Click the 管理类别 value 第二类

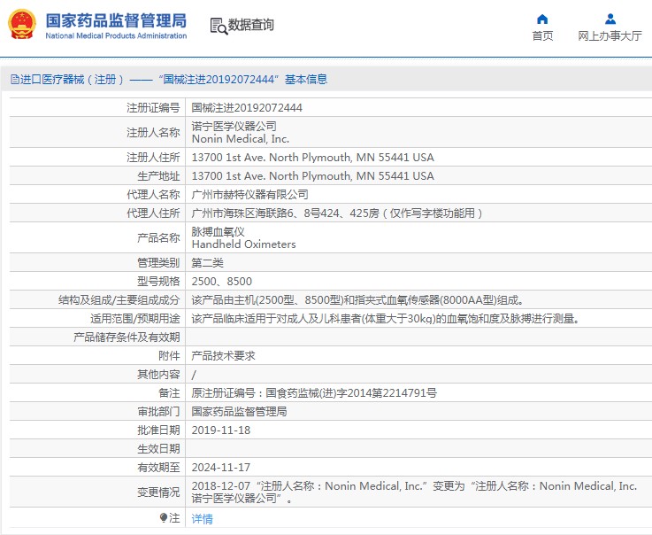point(208,263)
